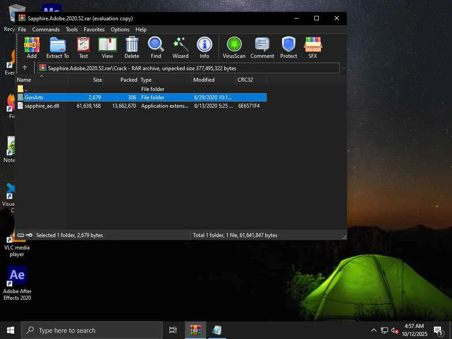The height and width of the screenshot is (339, 452).
Task: Go up one folder level arrow
Action: pyautogui.click(x=25, y=68)
